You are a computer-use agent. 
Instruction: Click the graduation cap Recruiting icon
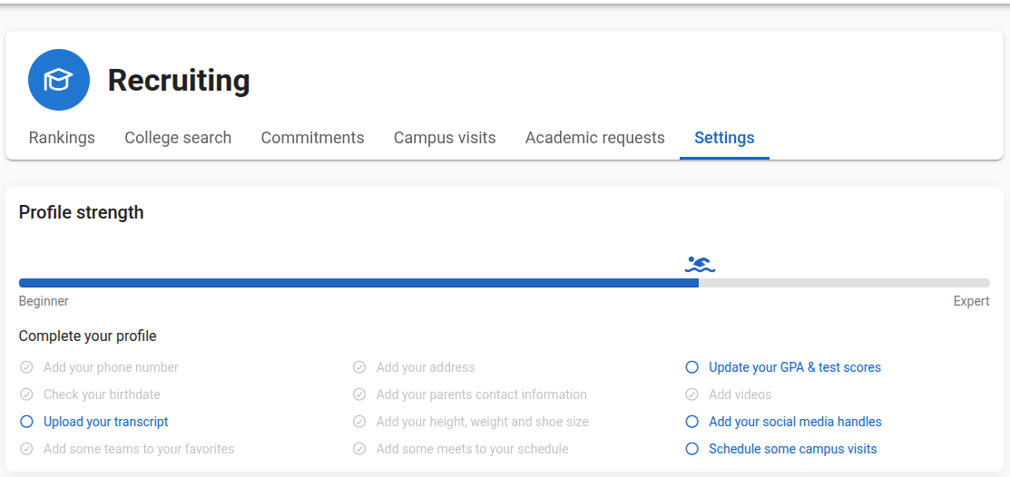(59, 80)
